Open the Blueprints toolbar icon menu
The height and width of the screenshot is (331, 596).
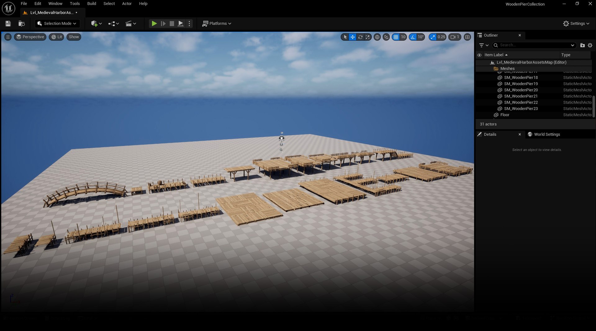[x=113, y=24]
